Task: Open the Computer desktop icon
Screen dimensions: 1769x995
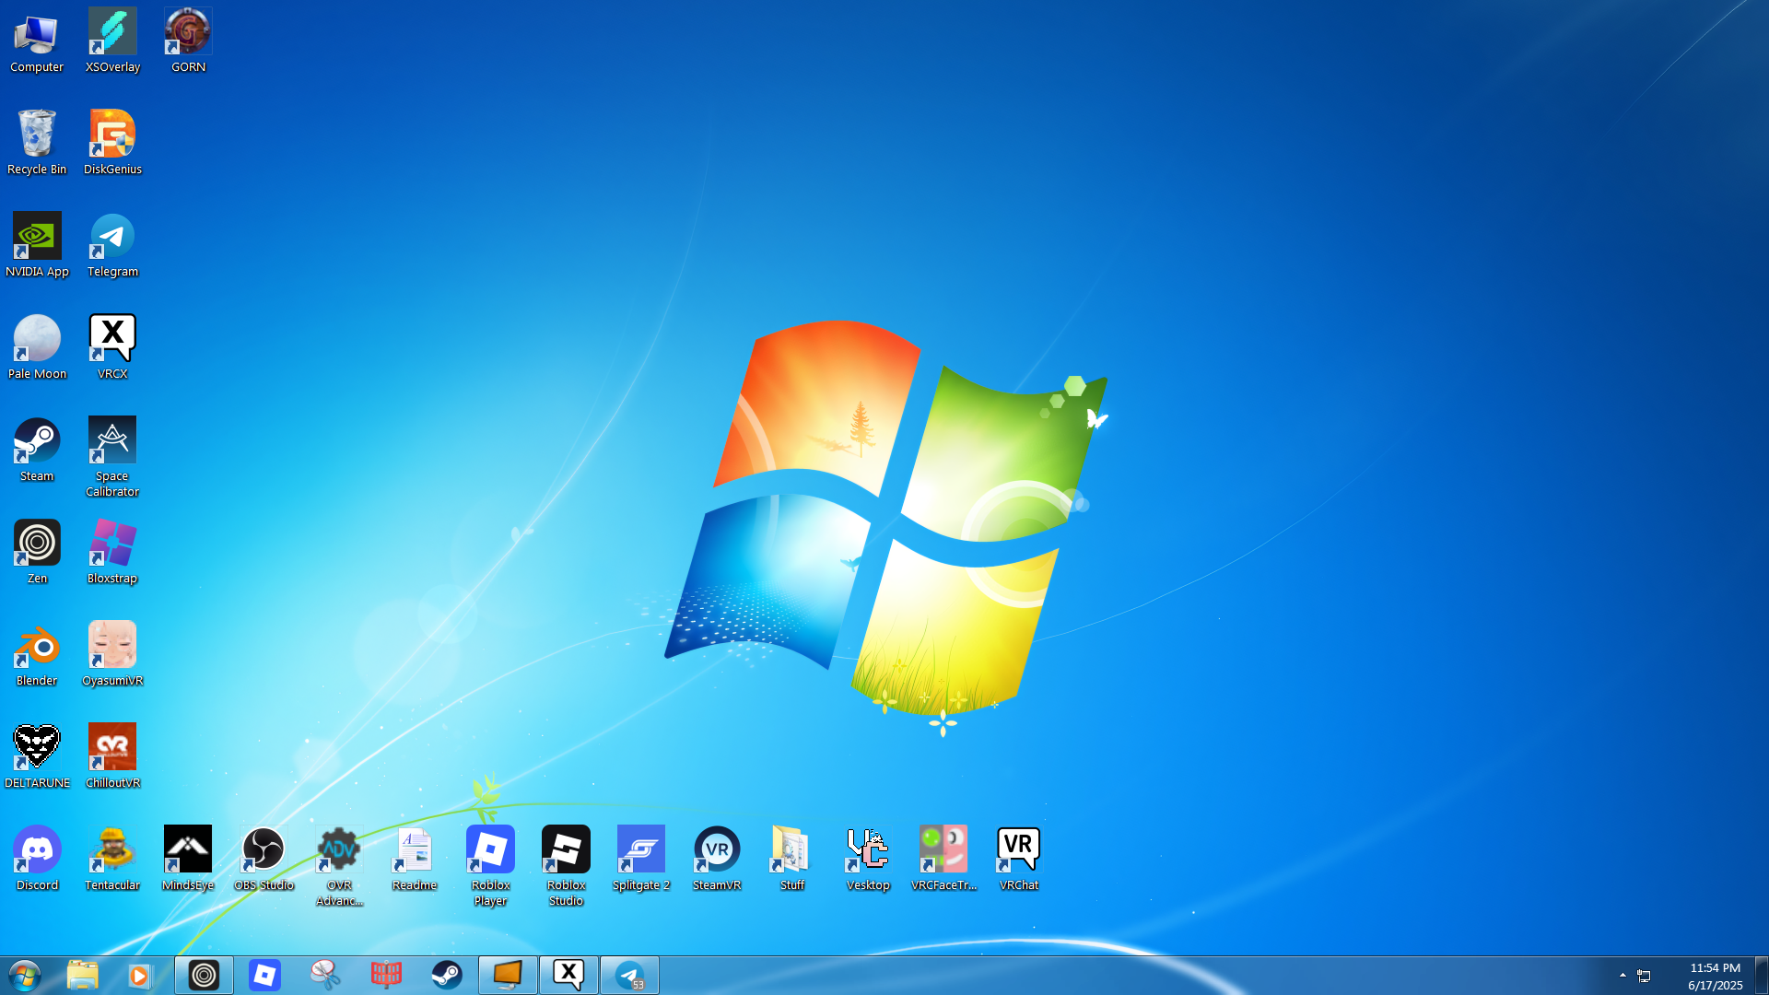Action: tap(37, 41)
